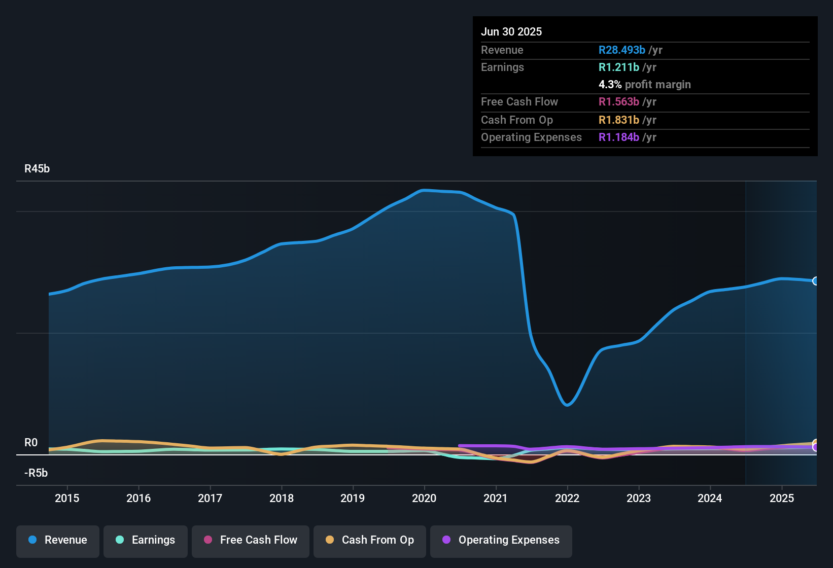Image resolution: width=833 pixels, height=568 pixels.
Task: Click the R45b y-axis label
Action: coord(37,169)
